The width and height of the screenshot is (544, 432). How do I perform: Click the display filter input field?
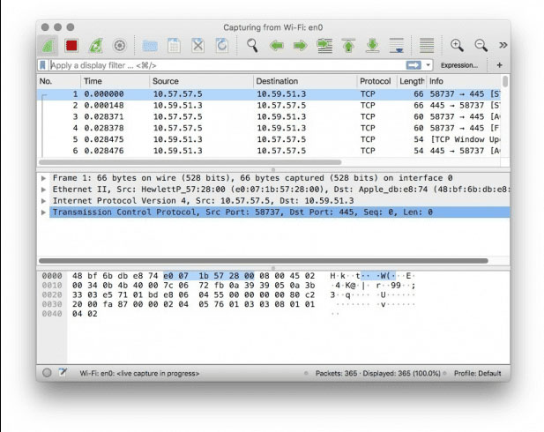[x=220, y=65]
